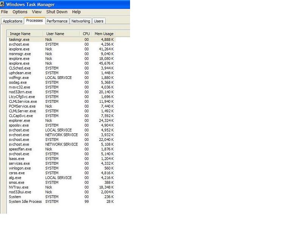305x244 pixels.
Task: Select the CLMLServer.exe process
Action: pos(62,111)
